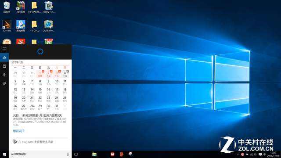Image resolution: width=281 pixels, height=158 pixels.
Task: Open Cortana Reminders lightbulb icon
Action: coord(4,75)
